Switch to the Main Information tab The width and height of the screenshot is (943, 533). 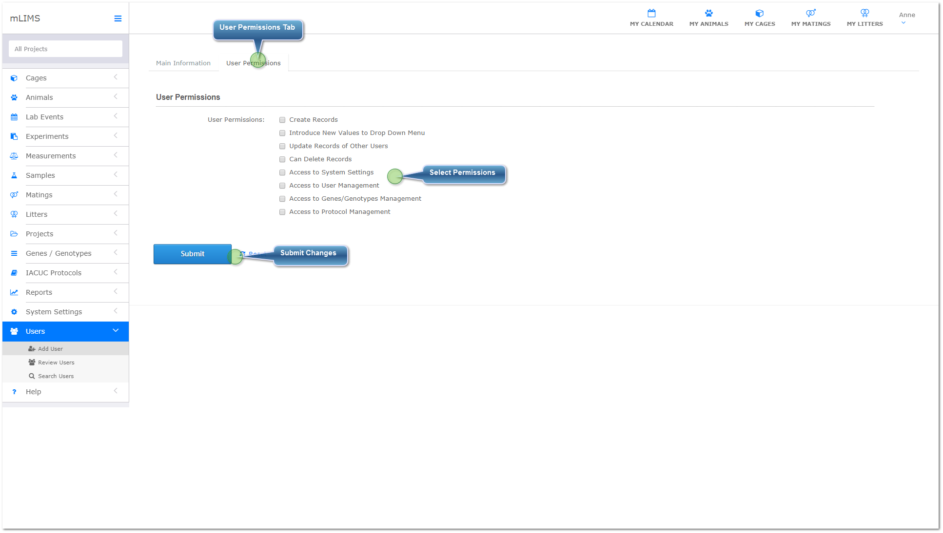tap(183, 63)
